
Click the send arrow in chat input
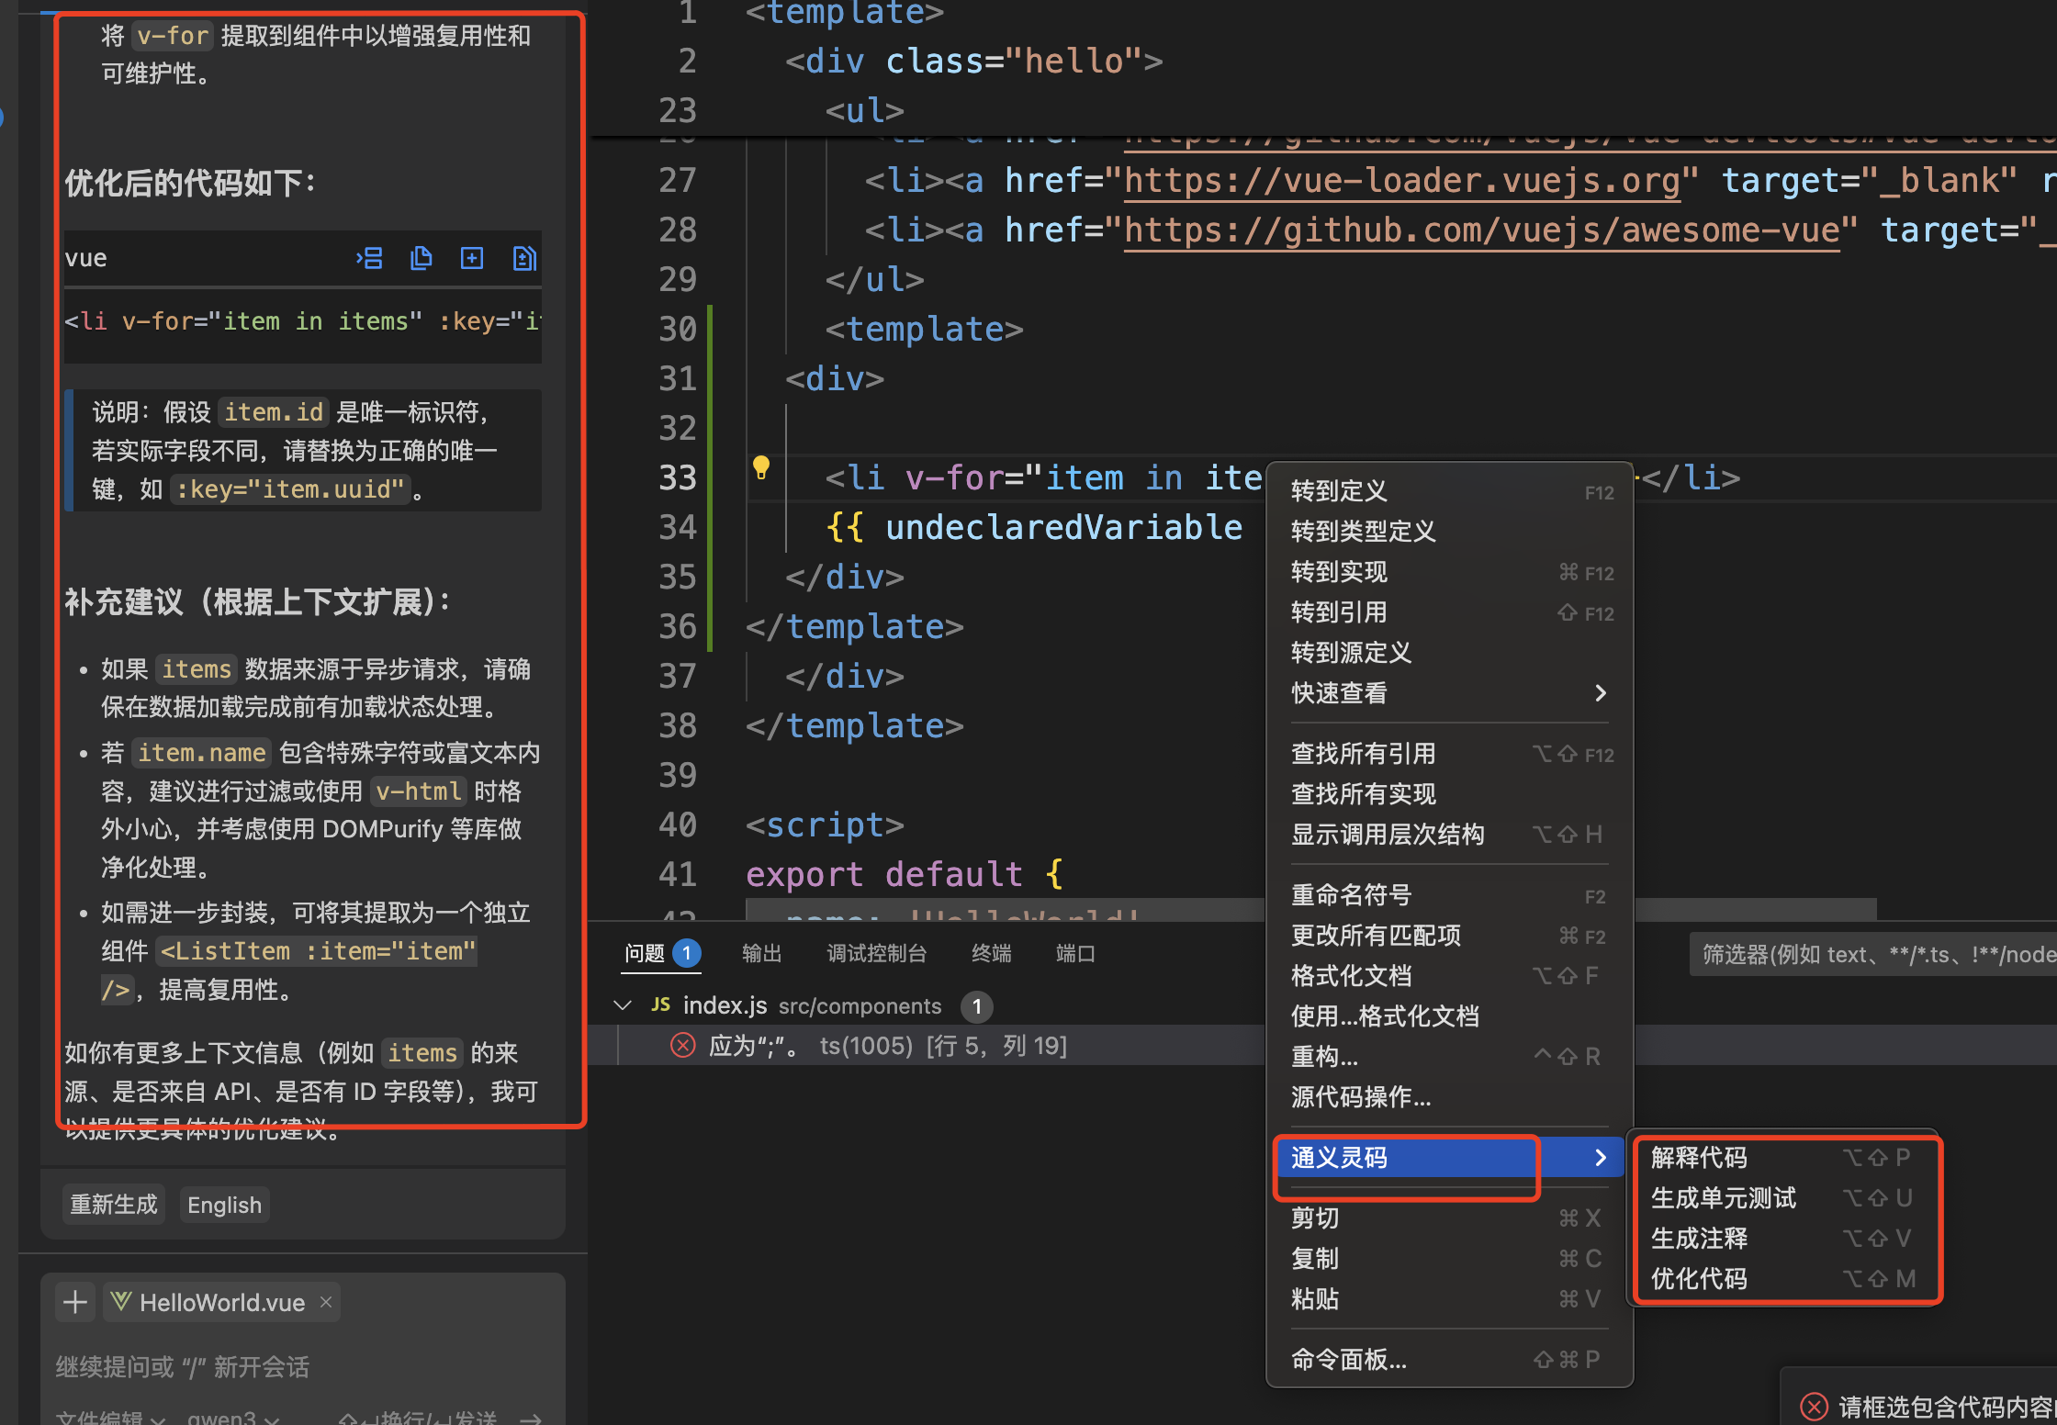(531, 1418)
